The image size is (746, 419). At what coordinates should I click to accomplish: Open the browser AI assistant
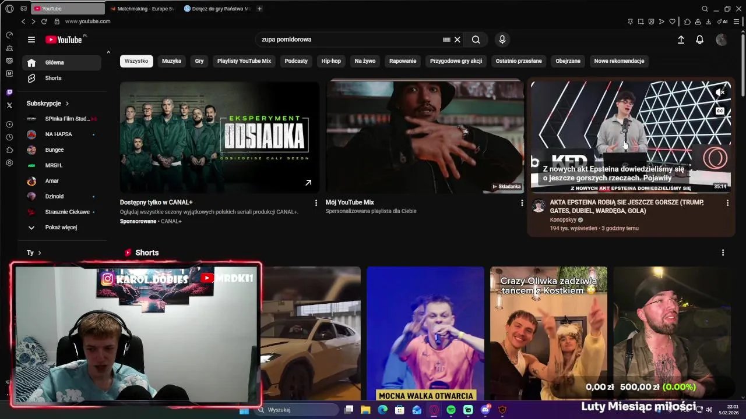tap(722, 22)
